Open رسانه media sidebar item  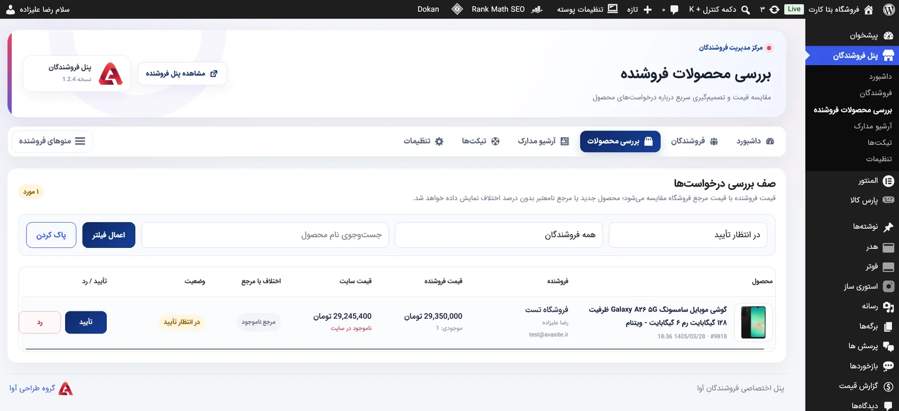point(852,306)
